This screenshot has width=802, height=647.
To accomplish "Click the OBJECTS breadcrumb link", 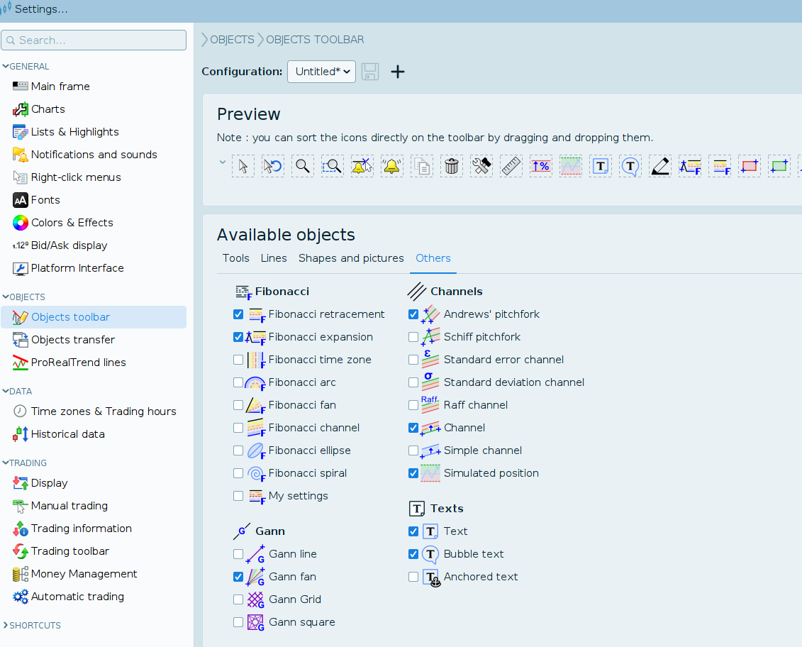I will (232, 40).
